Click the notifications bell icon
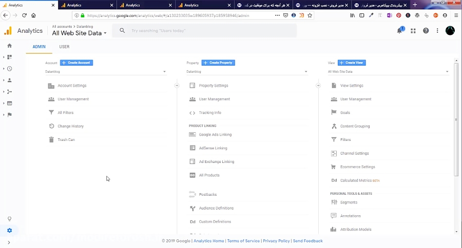This screenshot has height=248, width=462. (399, 31)
